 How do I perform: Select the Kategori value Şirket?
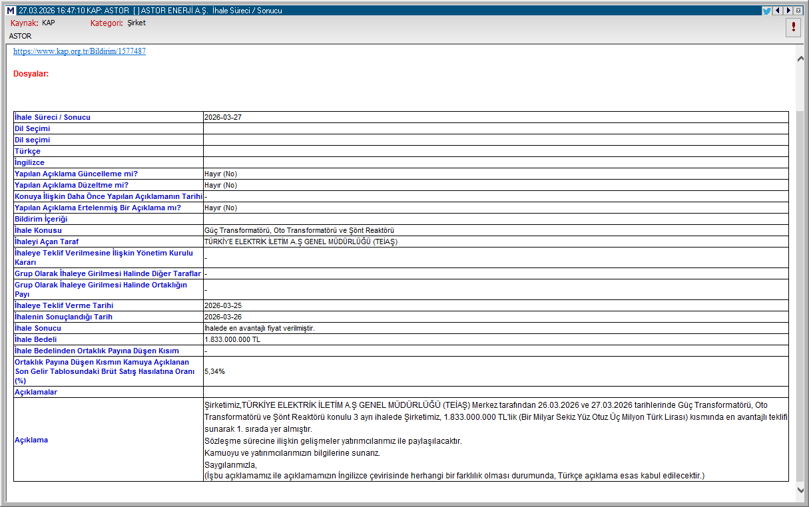(x=136, y=23)
